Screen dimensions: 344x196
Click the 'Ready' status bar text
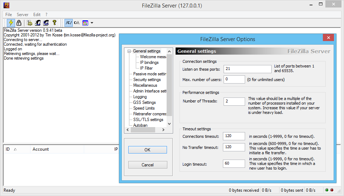9,190
